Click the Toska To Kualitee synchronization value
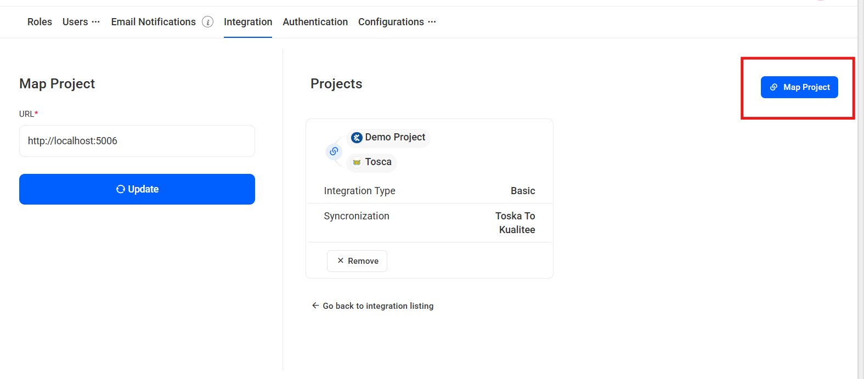 click(516, 223)
